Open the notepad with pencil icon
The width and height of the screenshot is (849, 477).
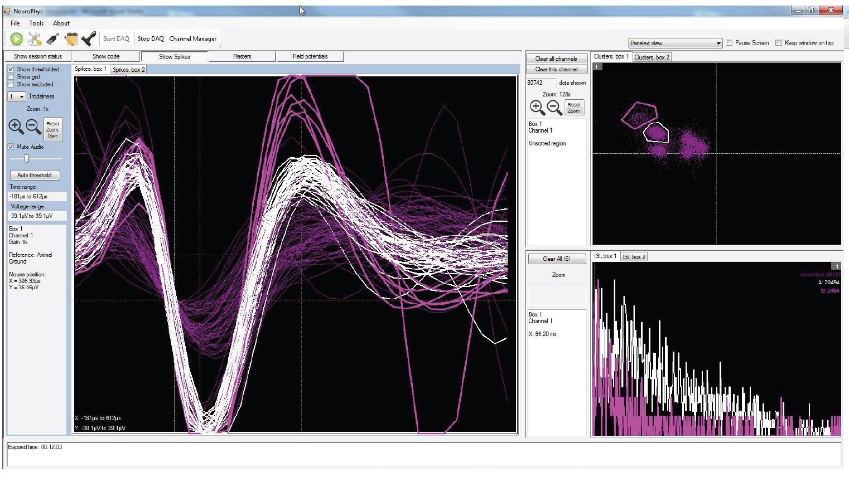(x=71, y=38)
